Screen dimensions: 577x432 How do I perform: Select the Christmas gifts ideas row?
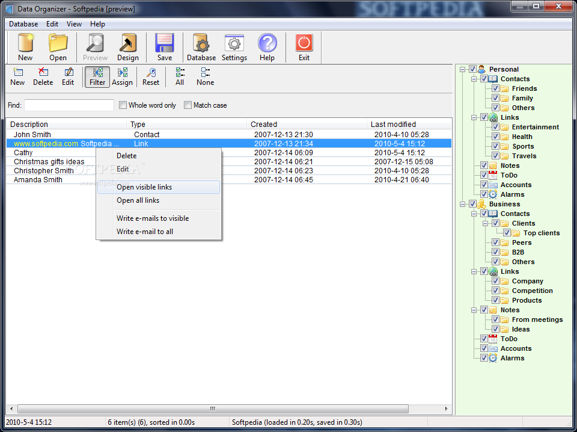pos(229,162)
